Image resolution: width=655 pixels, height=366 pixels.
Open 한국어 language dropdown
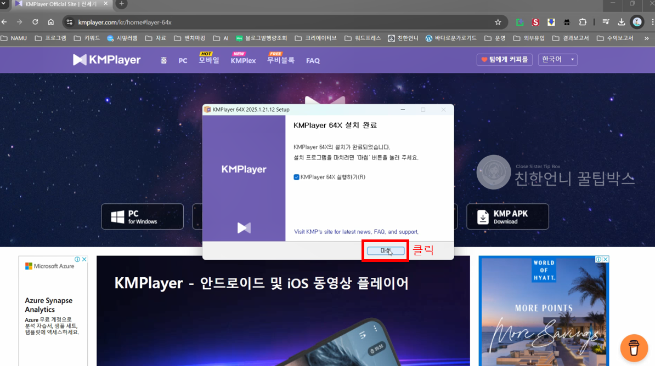pos(558,60)
